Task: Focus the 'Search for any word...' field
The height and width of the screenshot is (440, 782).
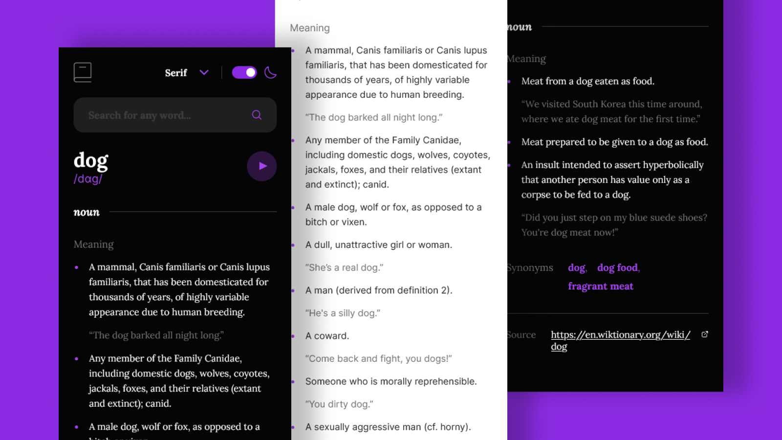Action: [166, 115]
